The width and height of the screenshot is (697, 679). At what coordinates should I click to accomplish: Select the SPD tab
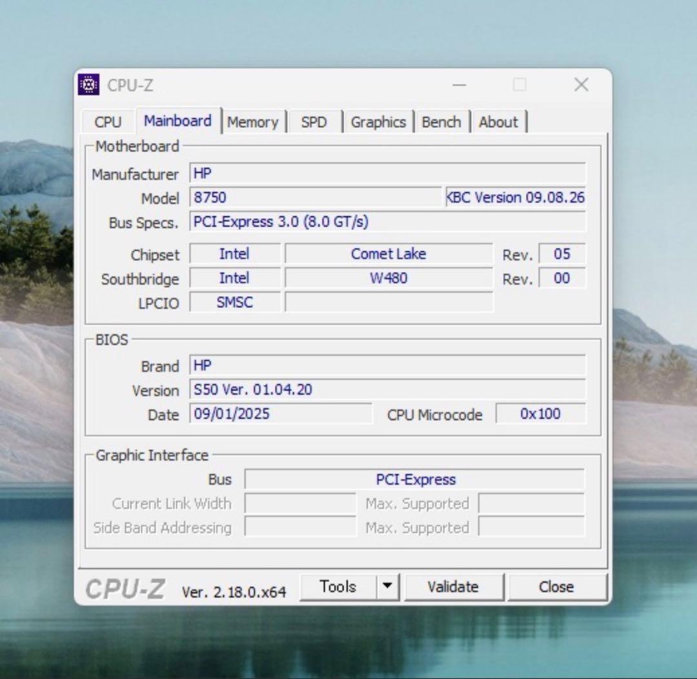(314, 121)
